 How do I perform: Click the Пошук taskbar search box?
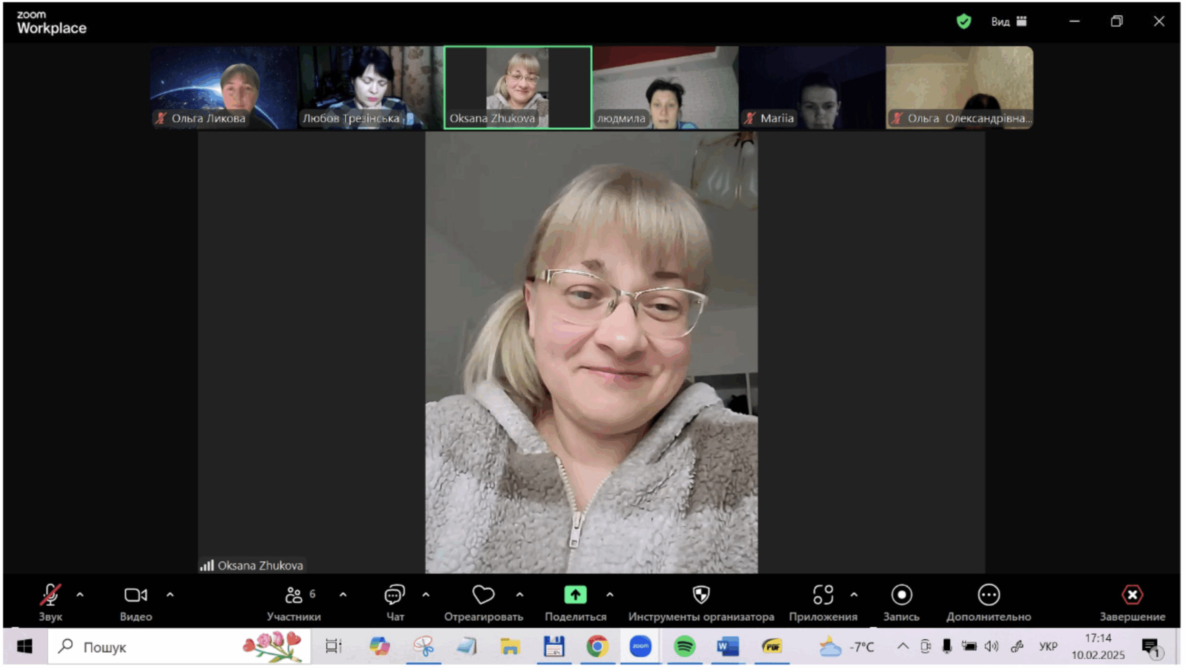click(x=180, y=647)
